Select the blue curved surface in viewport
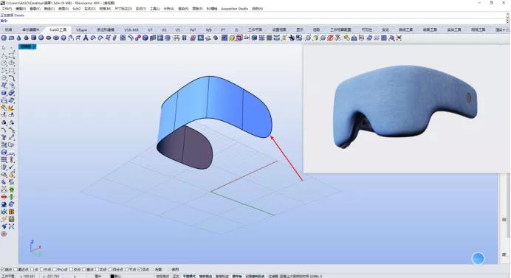Image resolution: width=511 pixels, height=278 pixels. pos(213,108)
